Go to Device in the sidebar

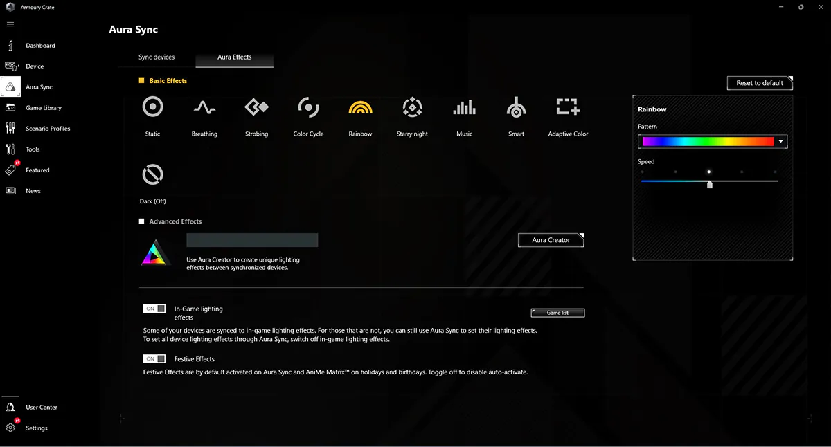click(x=35, y=66)
